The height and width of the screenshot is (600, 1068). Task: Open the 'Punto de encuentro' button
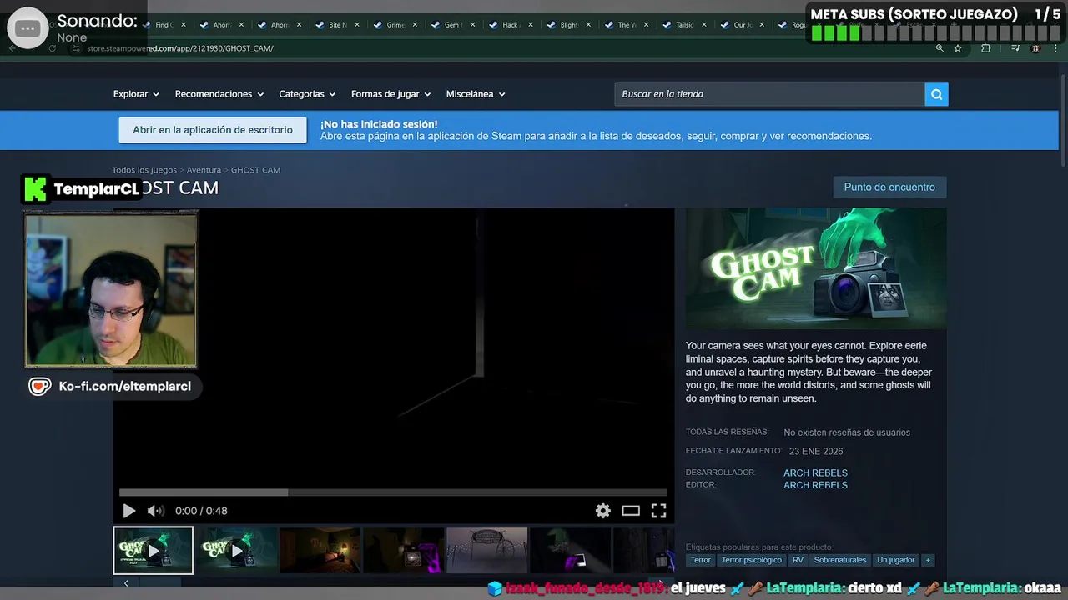pyautogui.click(x=889, y=187)
